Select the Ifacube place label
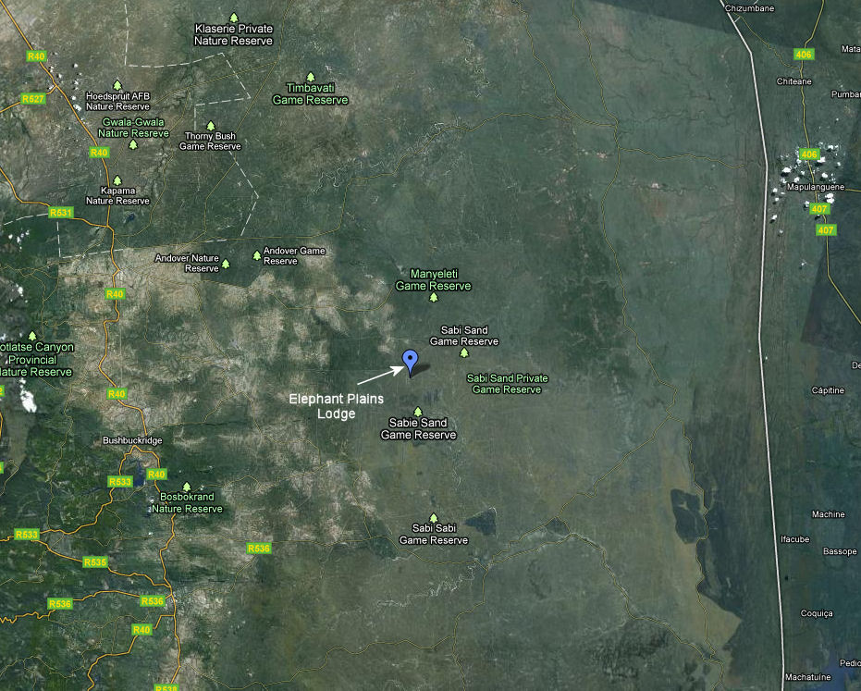This screenshot has width=861, height=691. 795,539
